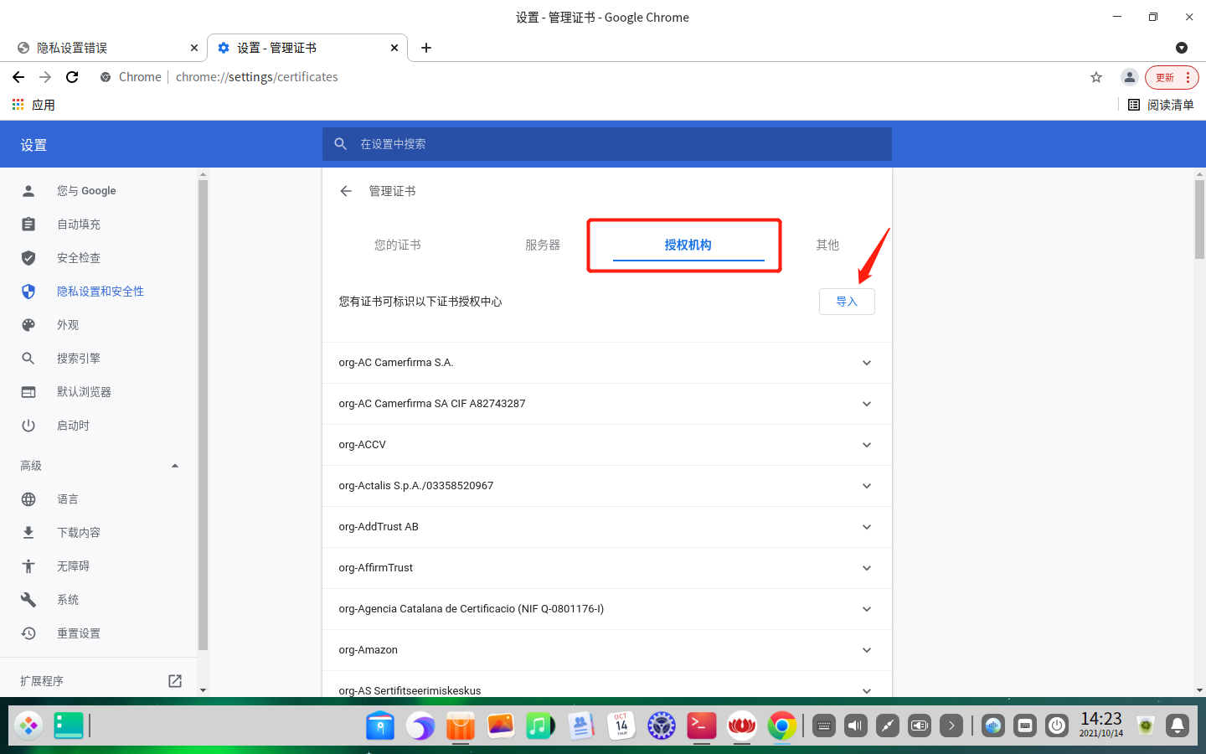Bookmark this page with the star icon
1206x754 pixels.
[1096, 77]
